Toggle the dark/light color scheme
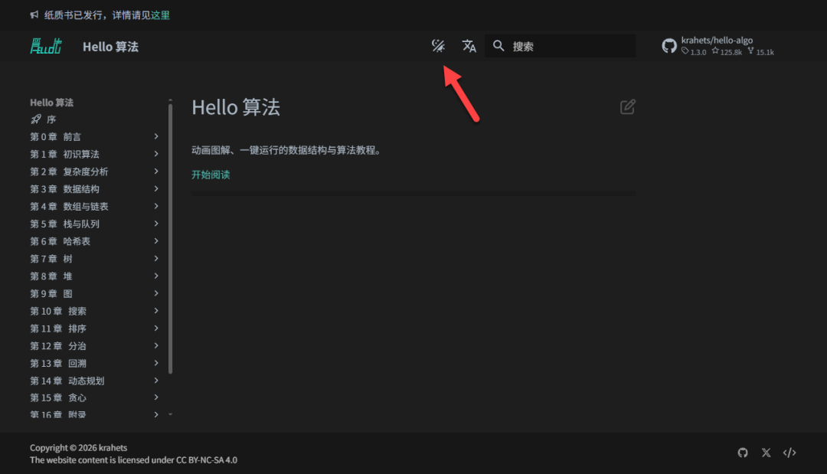This screenshot has width=827, height=474. (x=438, y=46)
